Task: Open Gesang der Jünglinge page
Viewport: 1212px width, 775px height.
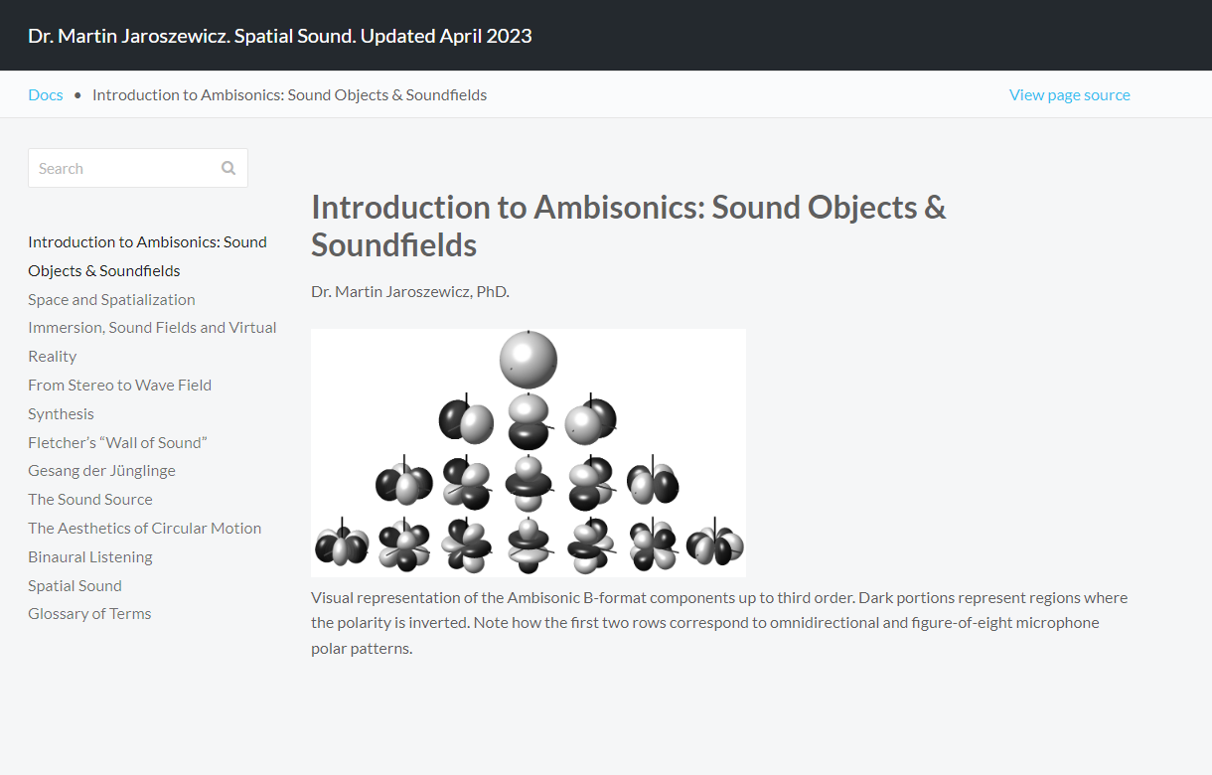Action: pos(101,470)
